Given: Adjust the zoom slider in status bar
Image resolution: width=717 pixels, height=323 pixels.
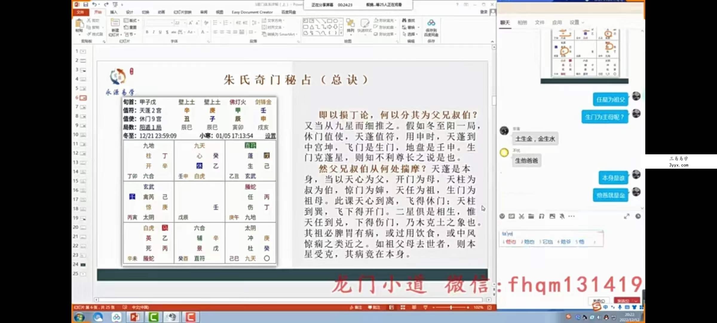Looking at the screenshot, I should [451, 307].
